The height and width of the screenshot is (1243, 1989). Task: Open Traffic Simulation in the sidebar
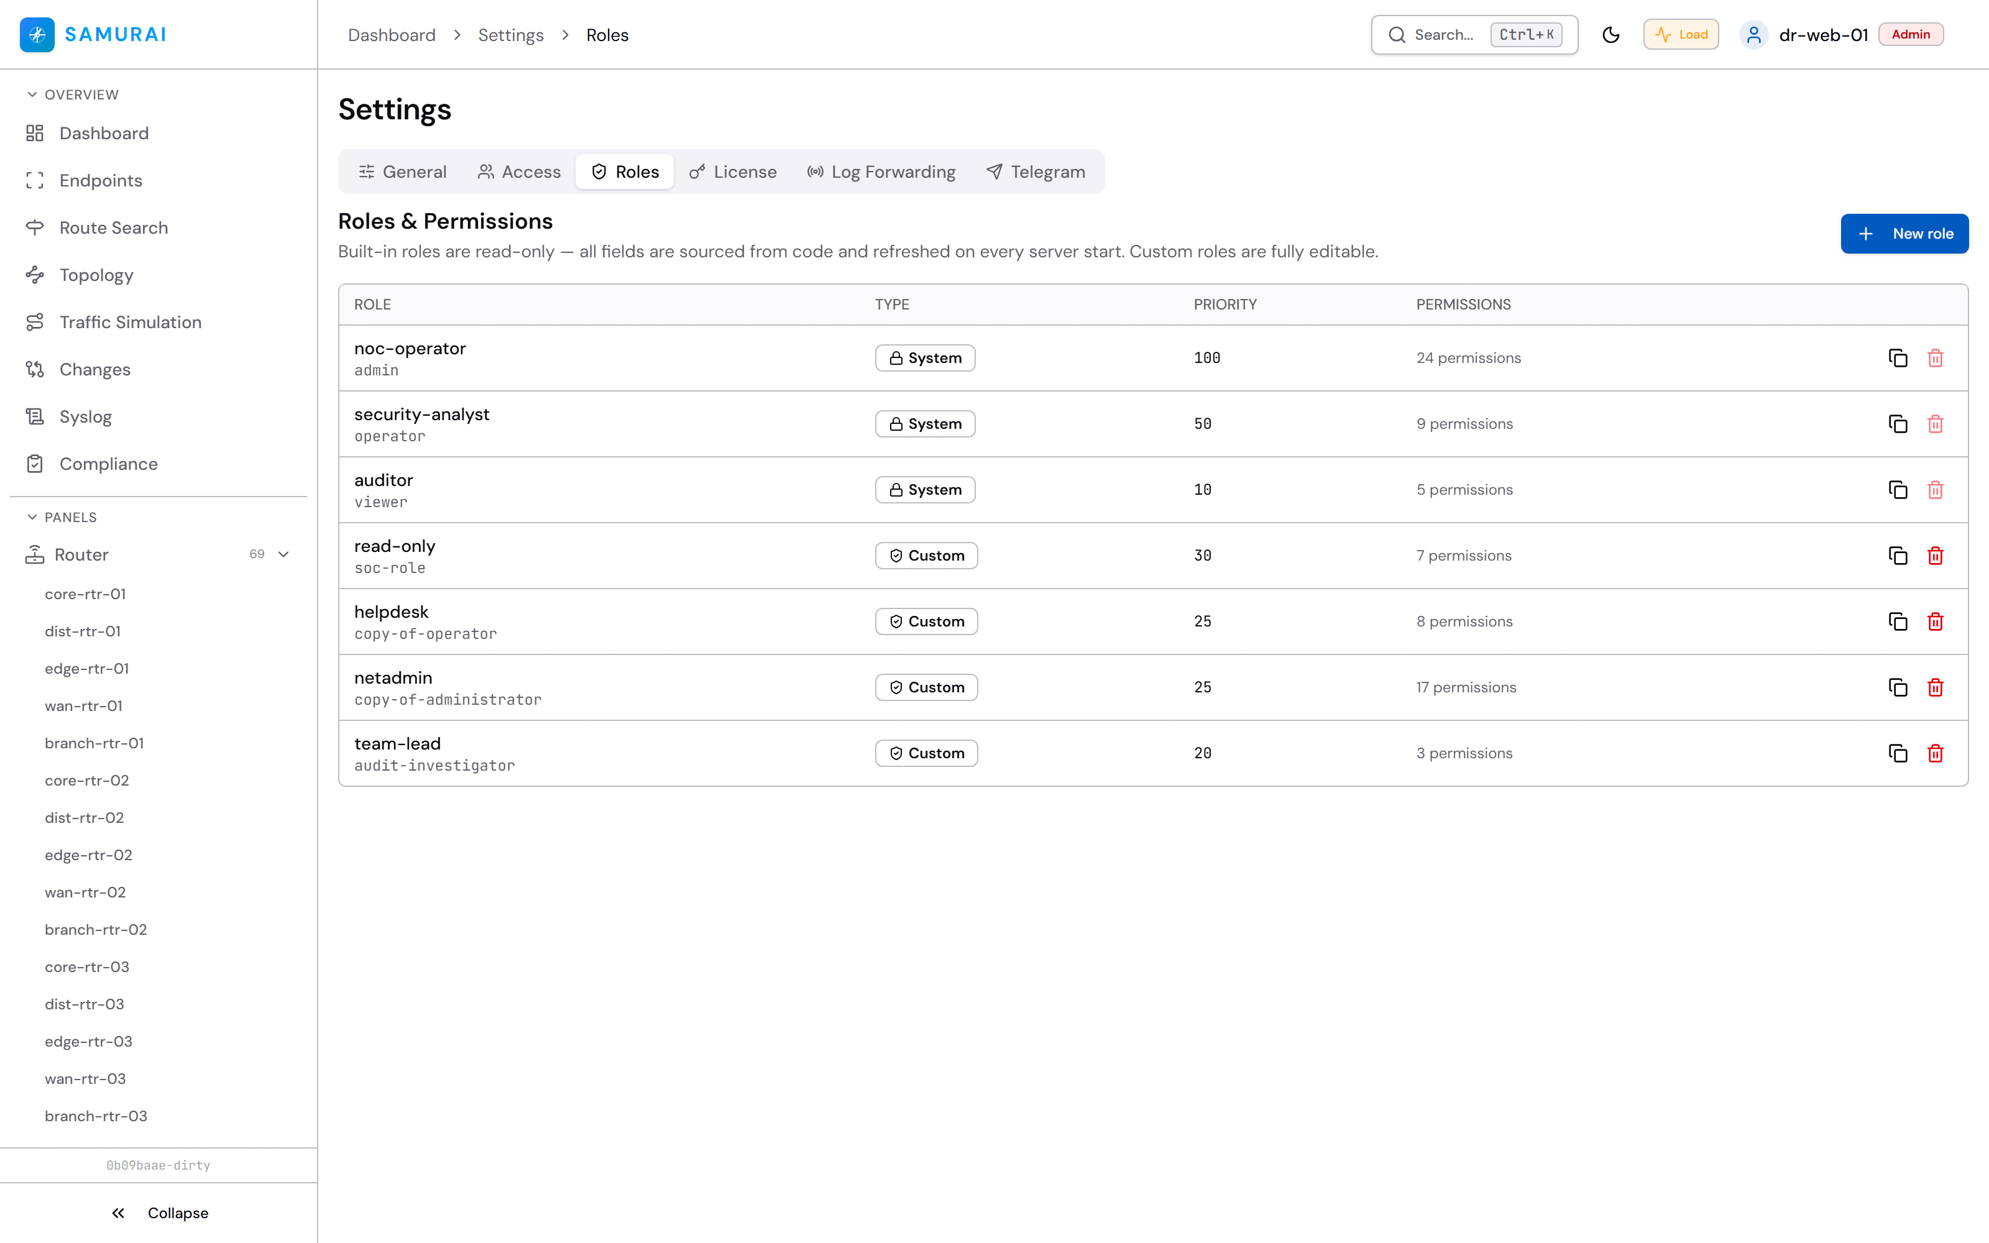pos(130,323)
